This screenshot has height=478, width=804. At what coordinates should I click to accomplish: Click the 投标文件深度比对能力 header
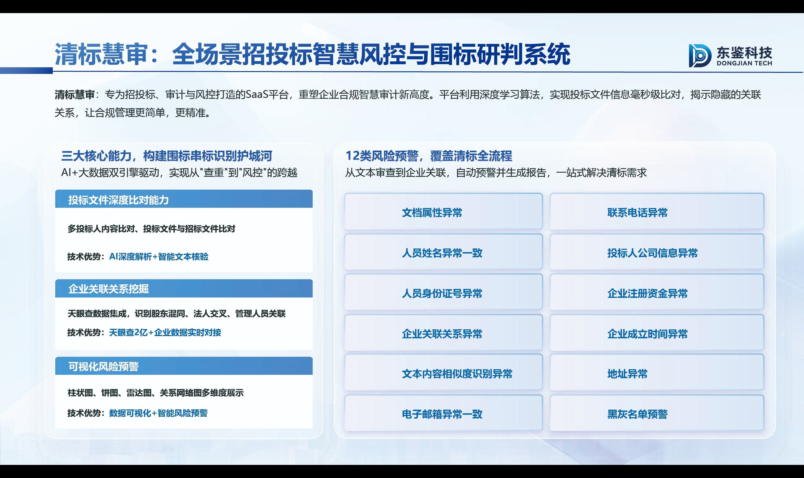[184, 199]
